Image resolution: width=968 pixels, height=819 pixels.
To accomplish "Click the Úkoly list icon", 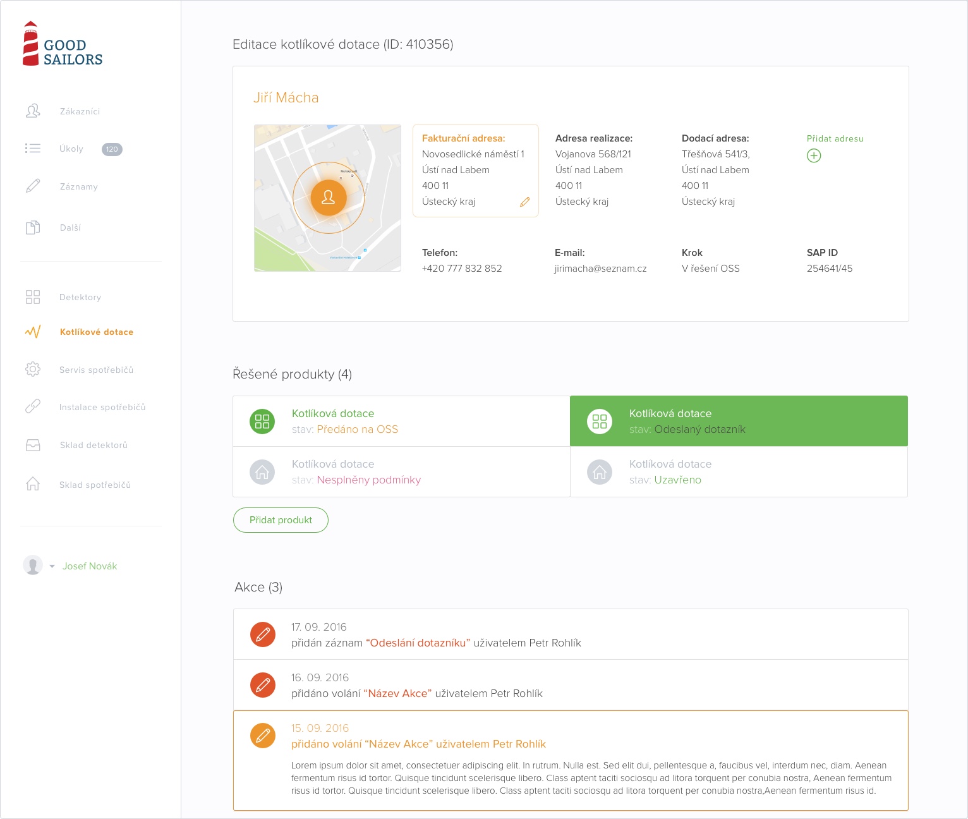I will (33, 149).
